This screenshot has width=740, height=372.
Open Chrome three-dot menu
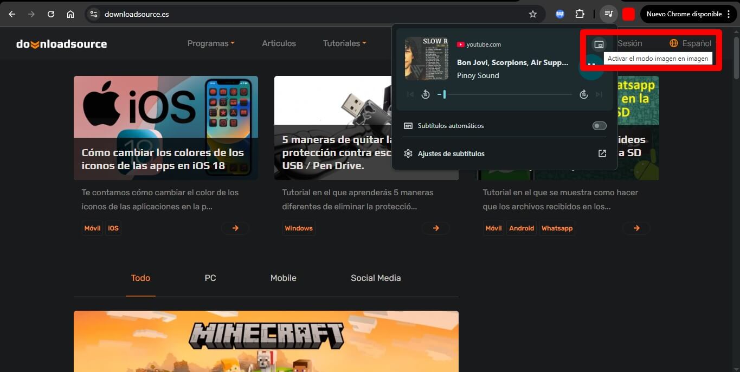coord(729,14)
